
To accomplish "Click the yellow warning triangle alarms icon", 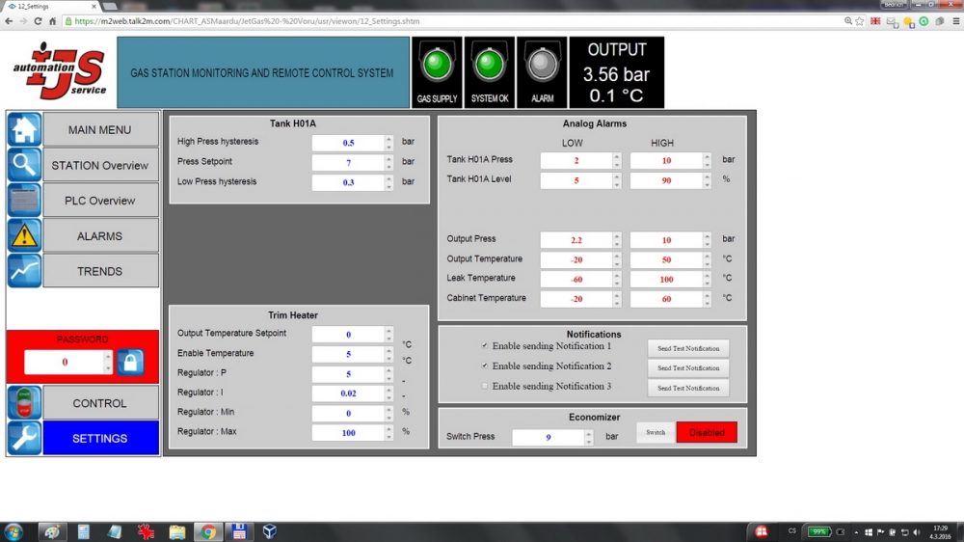I will (24, 235).
